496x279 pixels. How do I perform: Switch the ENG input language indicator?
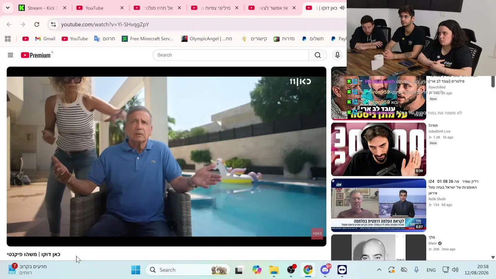click(x=431, y=270)
